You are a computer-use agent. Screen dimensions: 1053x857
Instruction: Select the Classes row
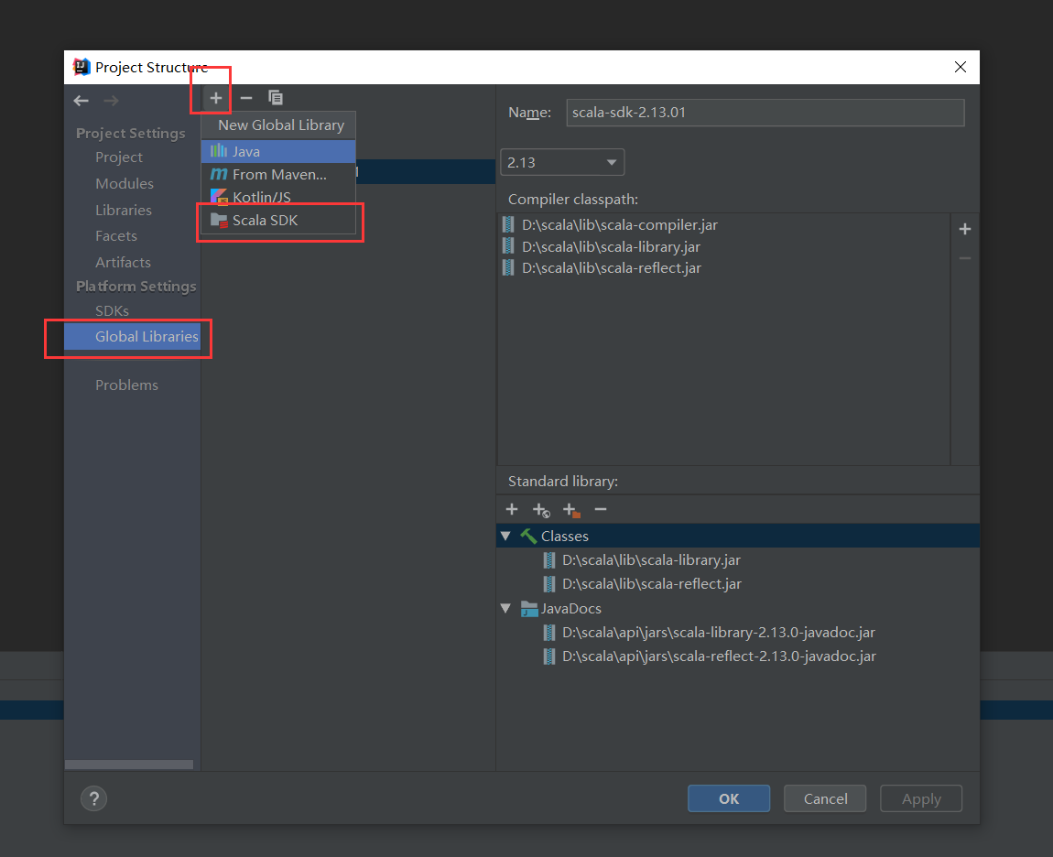[738, 536]
